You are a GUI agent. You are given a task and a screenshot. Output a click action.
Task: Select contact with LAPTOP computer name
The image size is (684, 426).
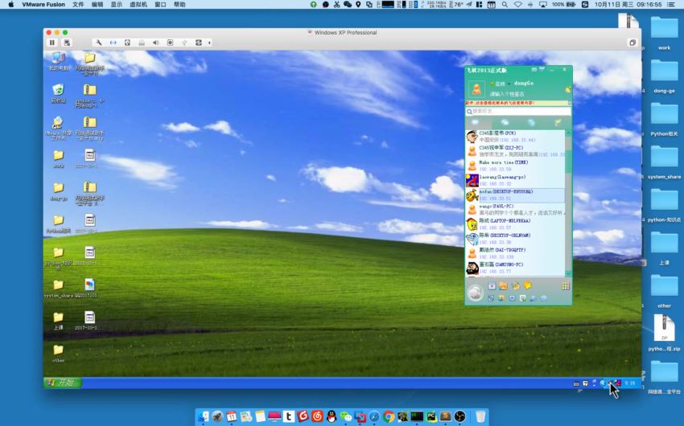[515, 224]
